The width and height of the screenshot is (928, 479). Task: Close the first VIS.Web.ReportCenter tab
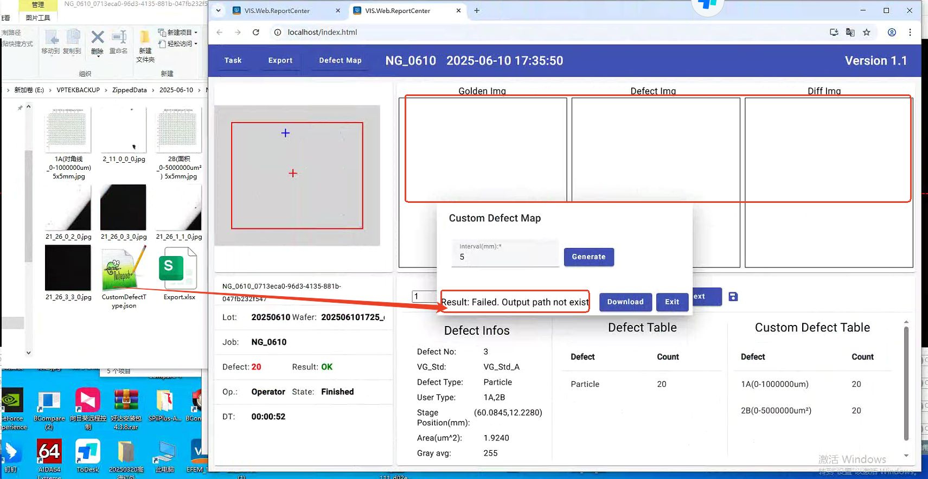click(338, 10)
